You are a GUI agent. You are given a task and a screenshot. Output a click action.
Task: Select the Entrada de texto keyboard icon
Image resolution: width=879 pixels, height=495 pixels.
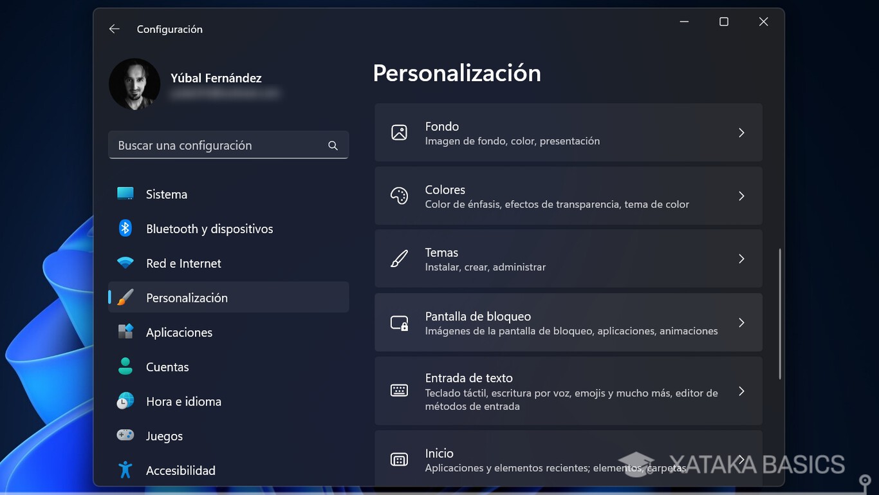click(x=399, y=391)
